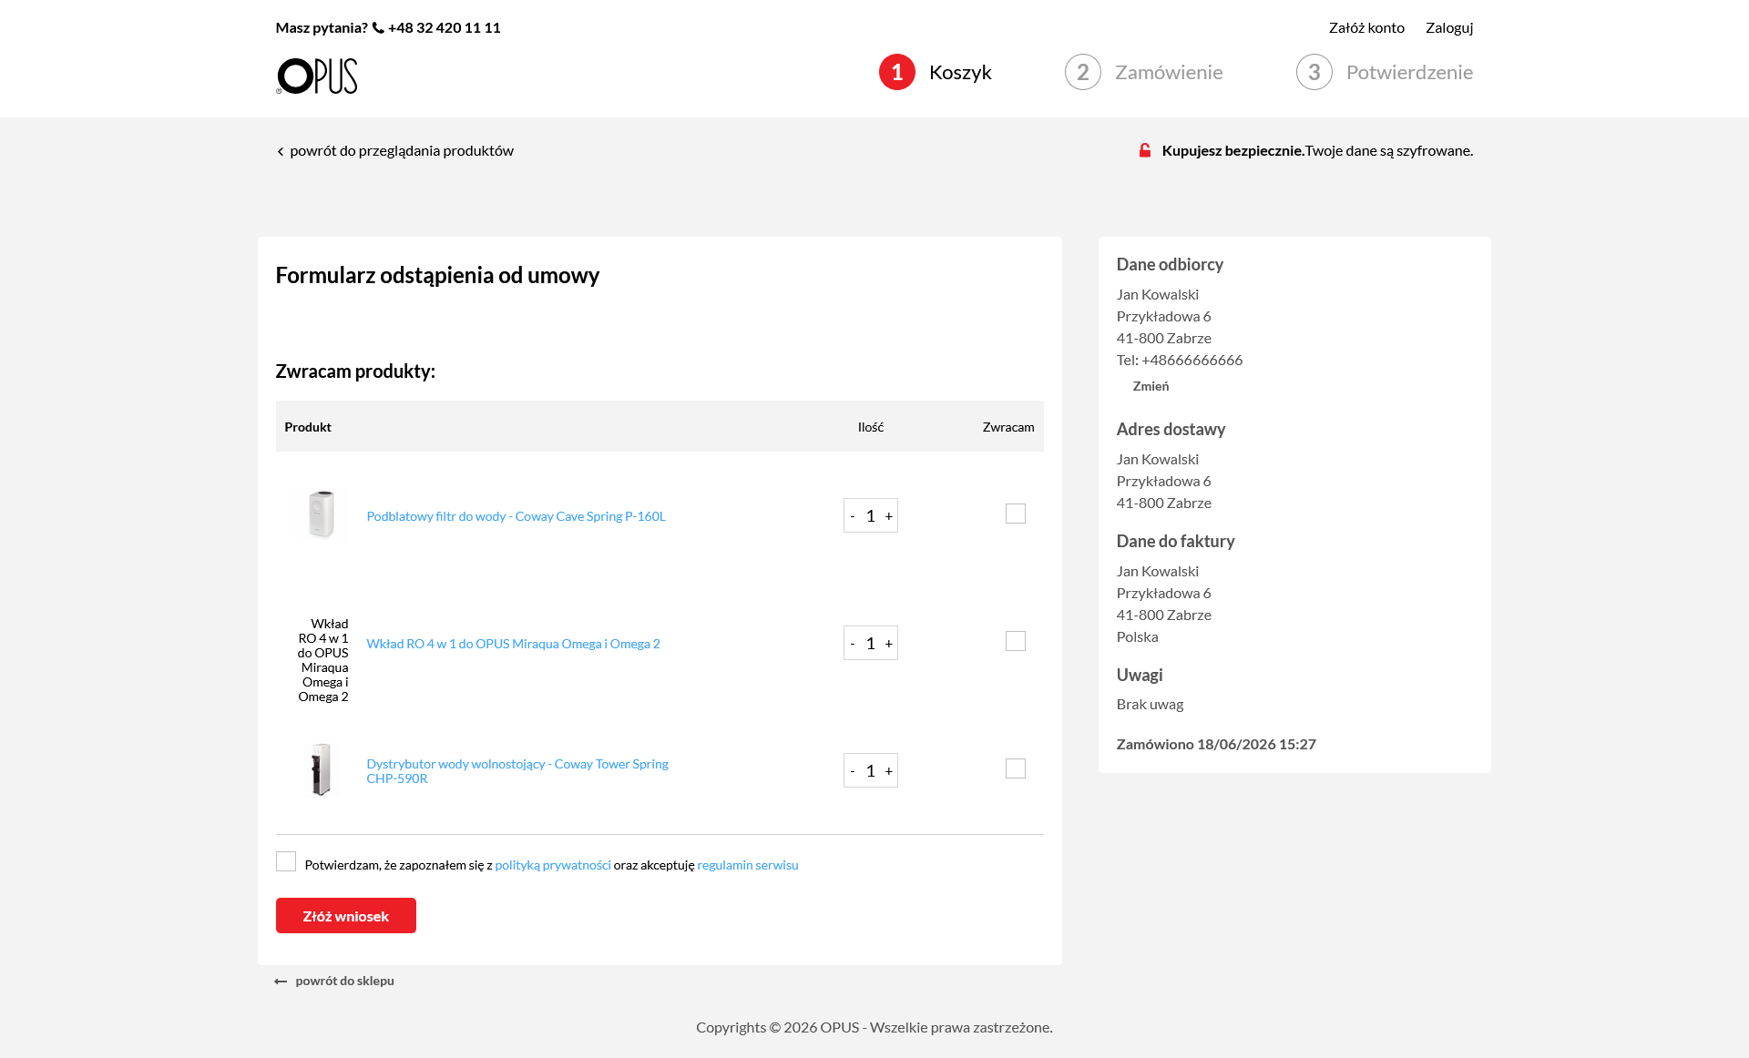This screenshot has height=1058, width=1749.
Task: Click the 'Ilość' column header
Action: coord(871,427)
